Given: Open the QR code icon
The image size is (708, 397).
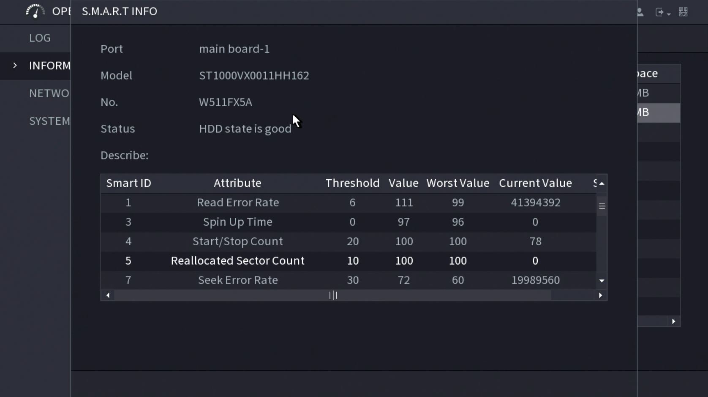Looking at the screenshot, I should coord(683,12).
